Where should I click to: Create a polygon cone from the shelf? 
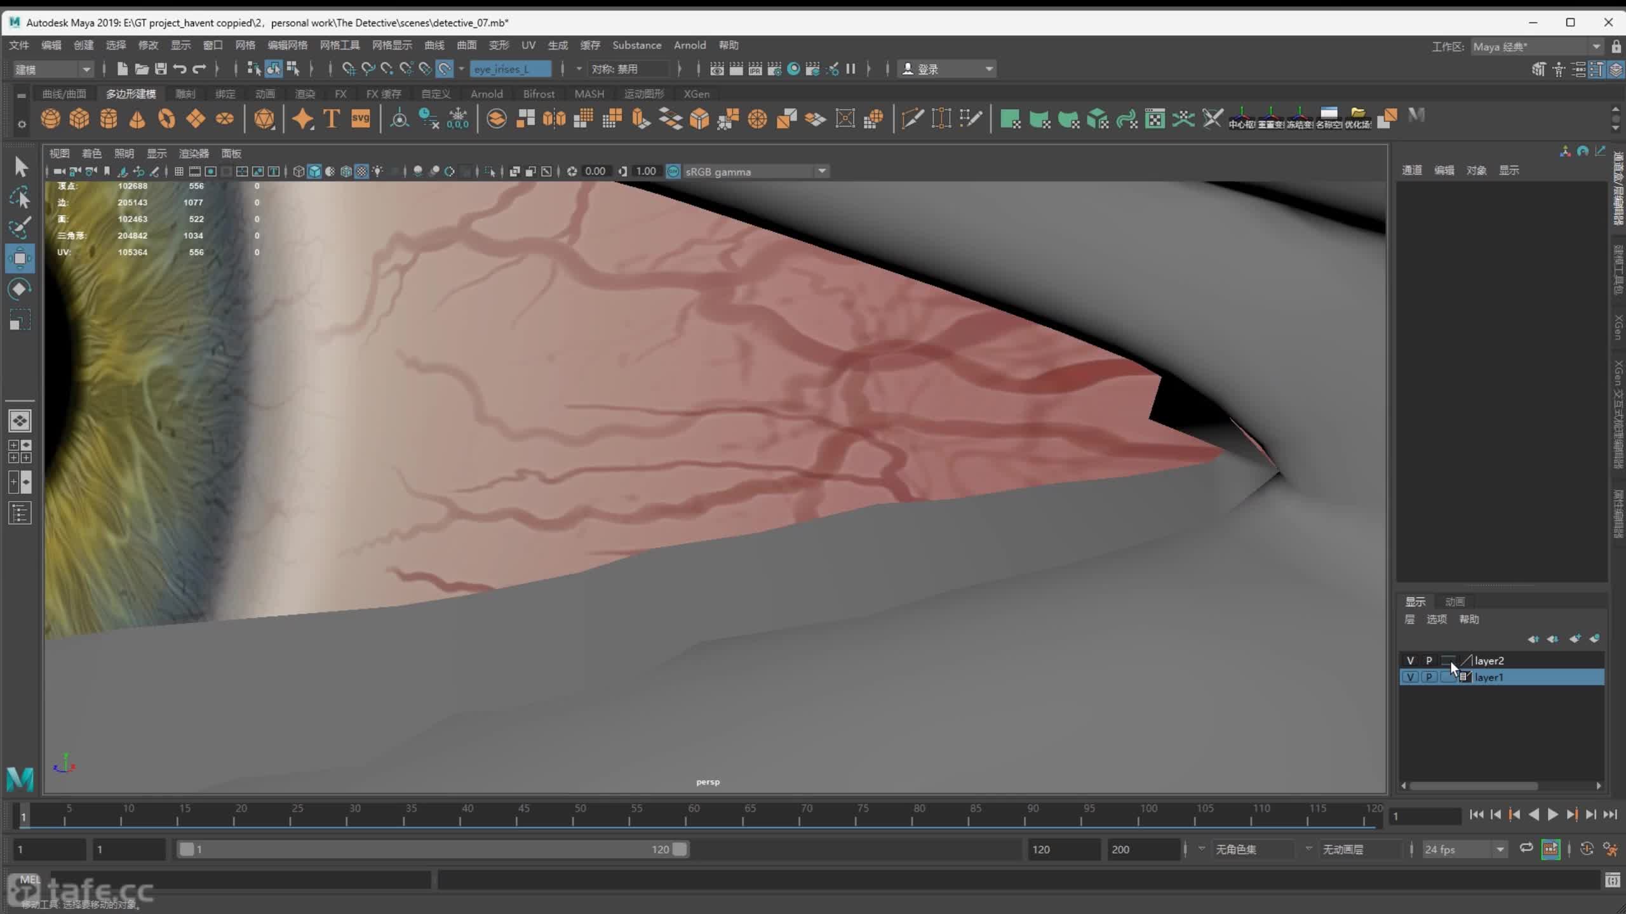click(137, 119)
